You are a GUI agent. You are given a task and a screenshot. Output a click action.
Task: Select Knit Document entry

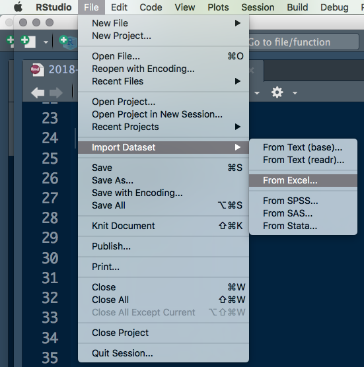pos(163,226)
